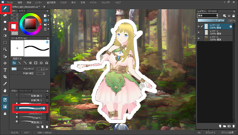Open ツールオプション panel menu
This screenshot has height=135, width=238.
coord(48,38)
